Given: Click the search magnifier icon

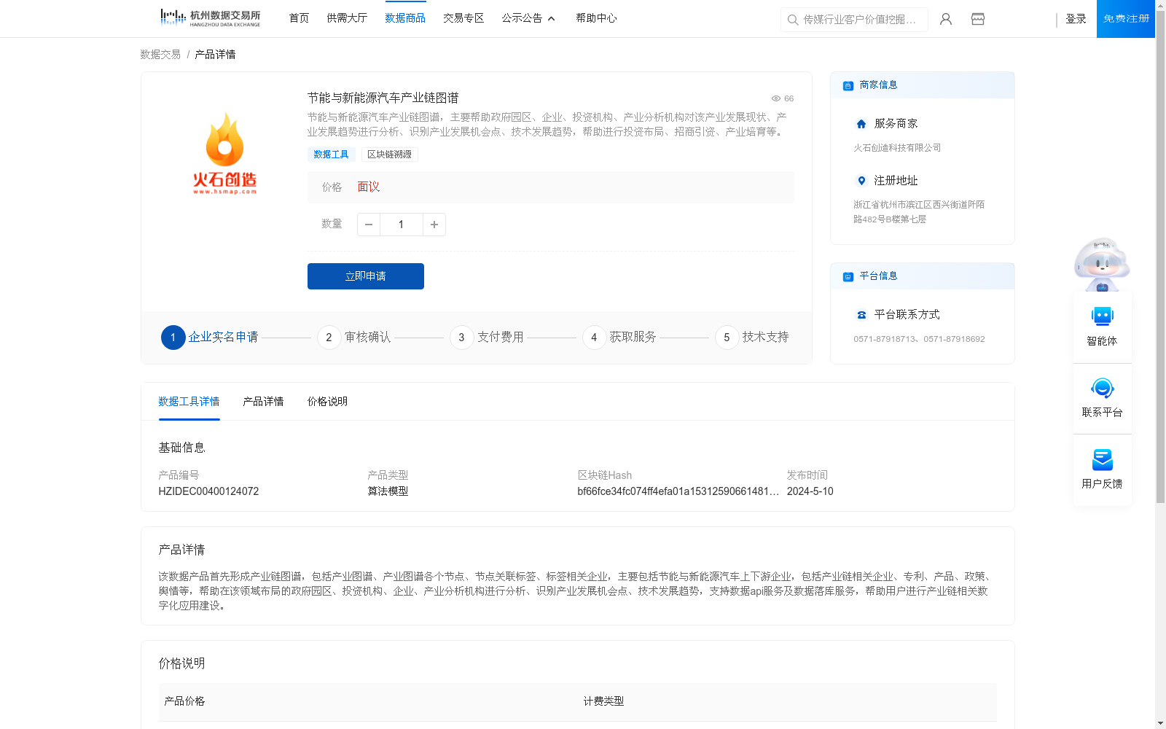Looking at the screenshot, I should coord(793,20).
